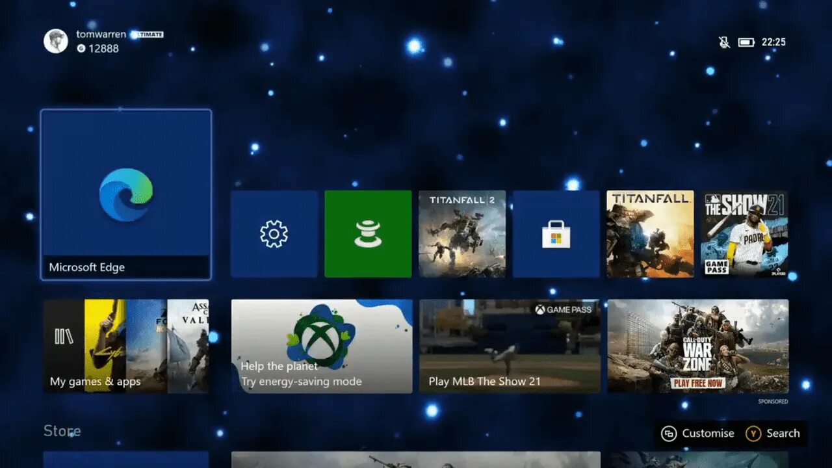832x468 pixels.
Task: Open the Titanfall 2 game tile
Action: point(462,233)
